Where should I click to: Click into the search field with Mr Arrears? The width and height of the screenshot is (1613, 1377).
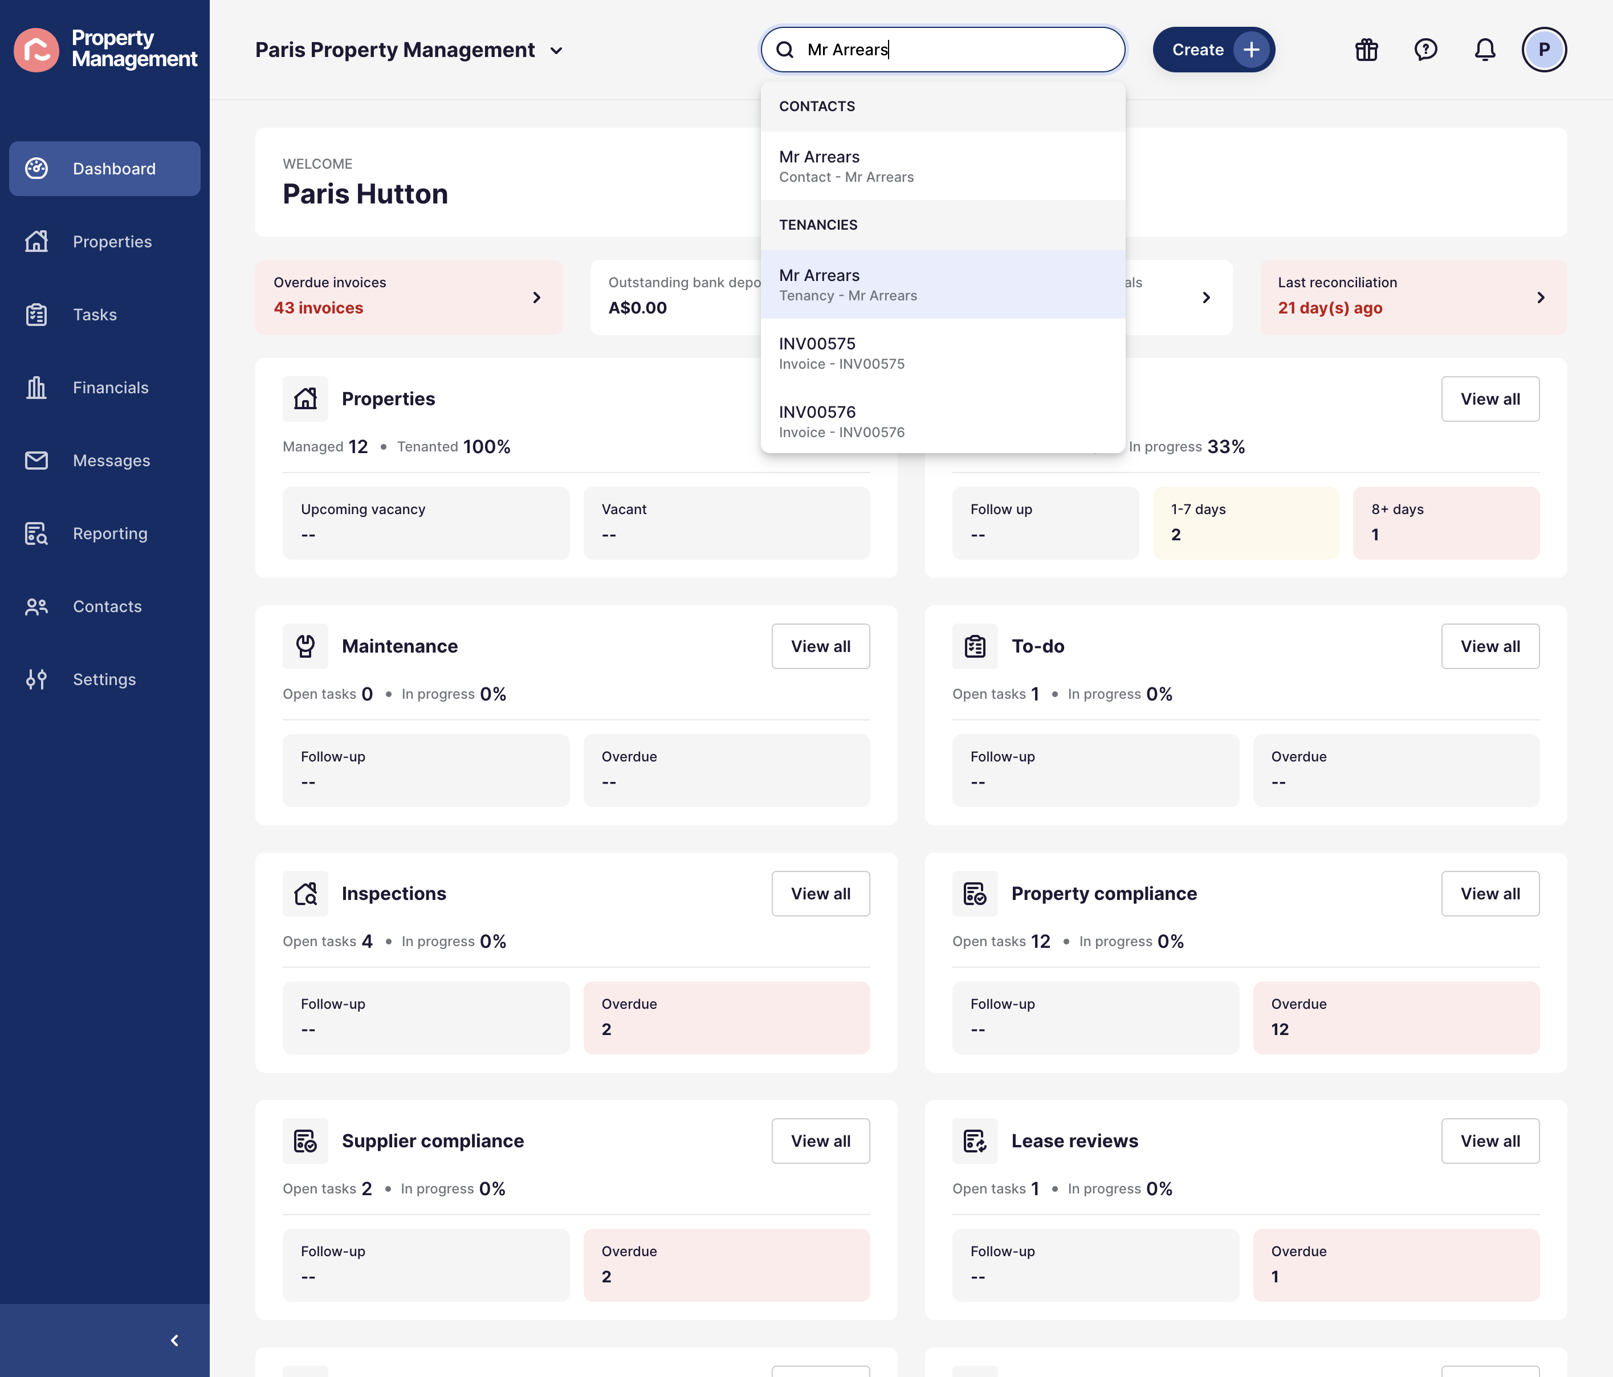coord(943,50)
